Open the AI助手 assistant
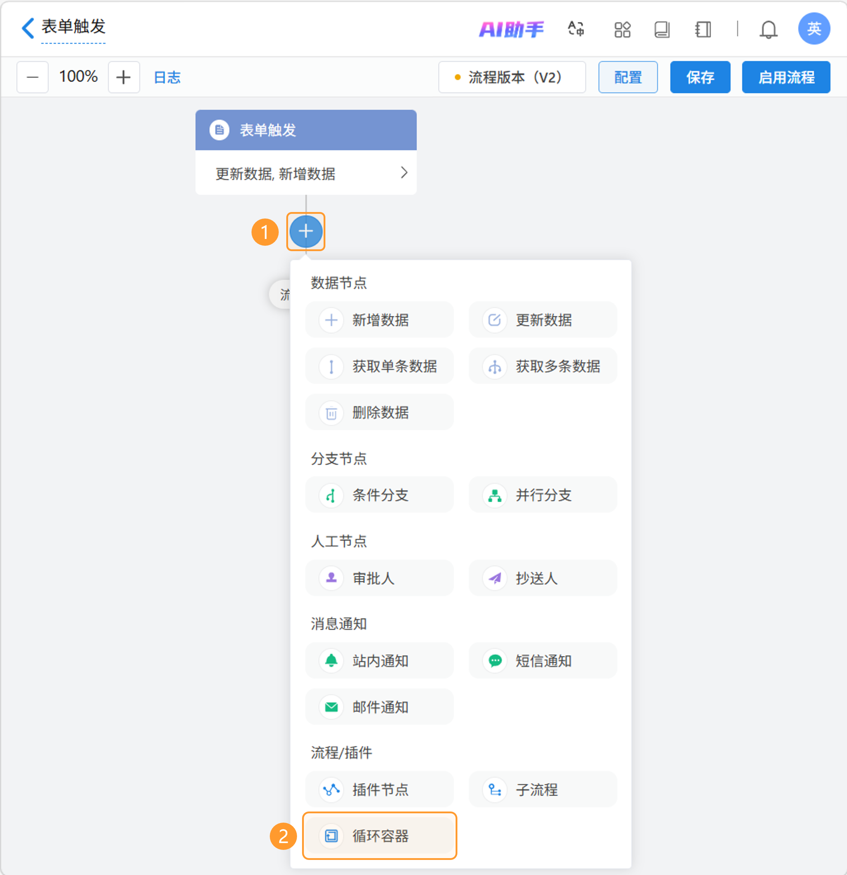The width and height of the screenshot is (847, 875). tap(511, 29)
